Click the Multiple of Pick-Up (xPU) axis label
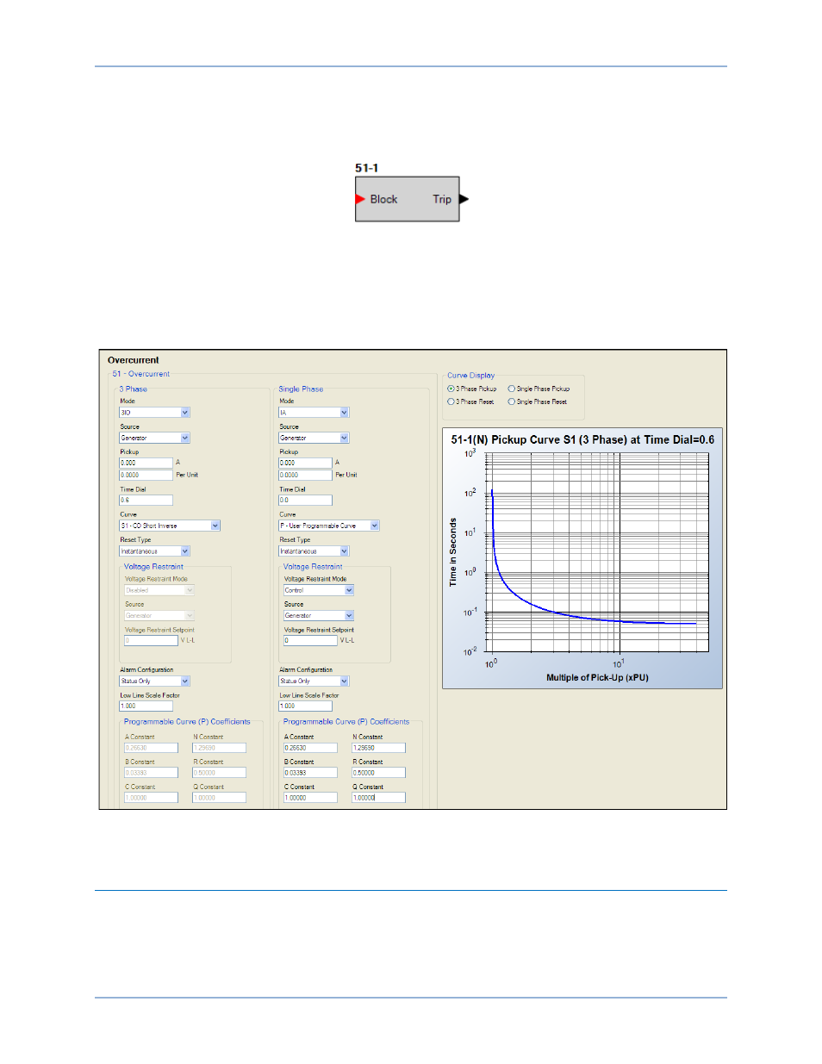This screenshot has height=1064, width=822. click(x=597, y=677)
